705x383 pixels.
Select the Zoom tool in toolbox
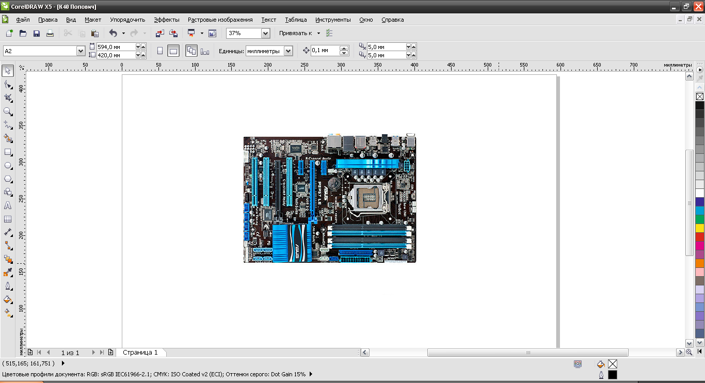click(x=8, y=111)
